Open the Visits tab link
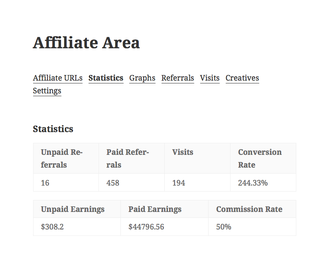 tap(210, 78)
